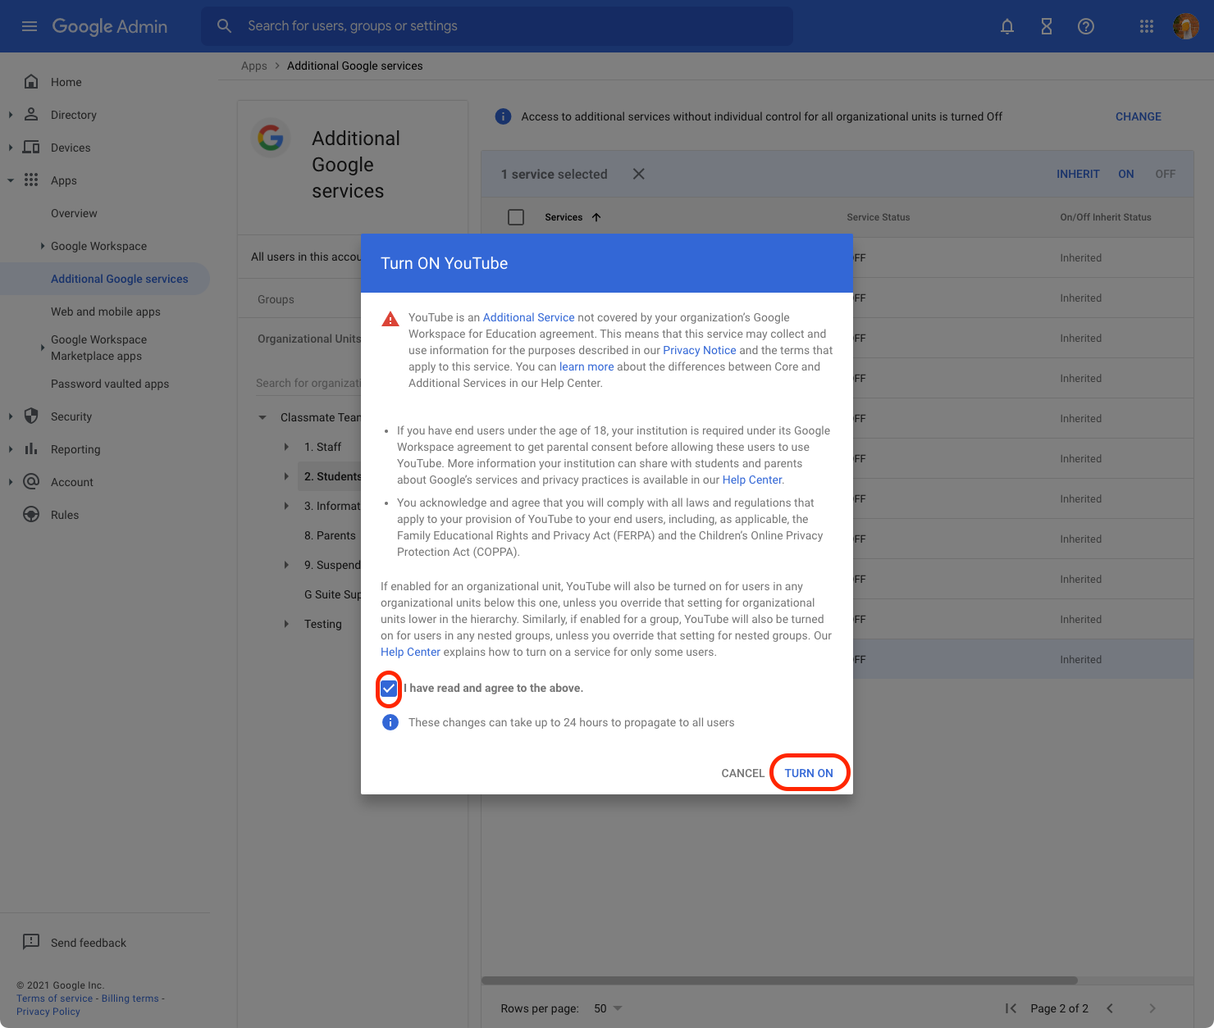
Task: Click the search magnifier icon
Action: pos(224,26)
